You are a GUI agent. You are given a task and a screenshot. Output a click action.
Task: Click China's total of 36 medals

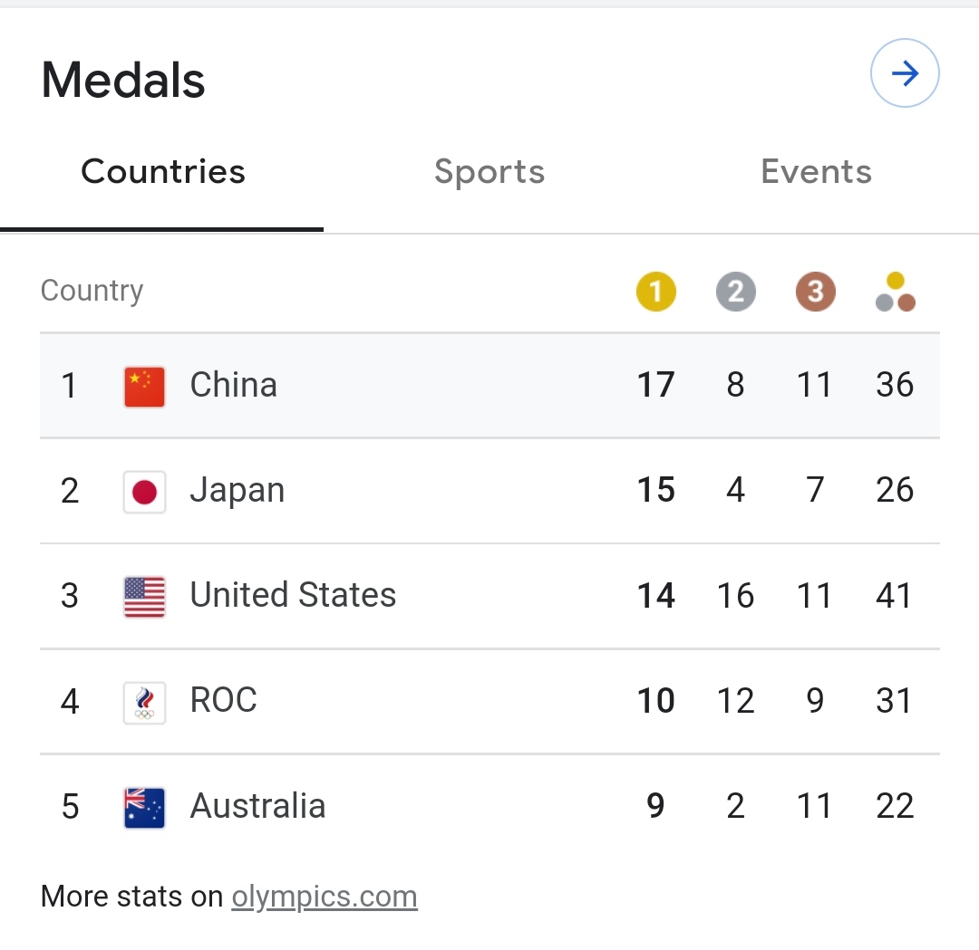pyautogui.click(x=894, y=385)
